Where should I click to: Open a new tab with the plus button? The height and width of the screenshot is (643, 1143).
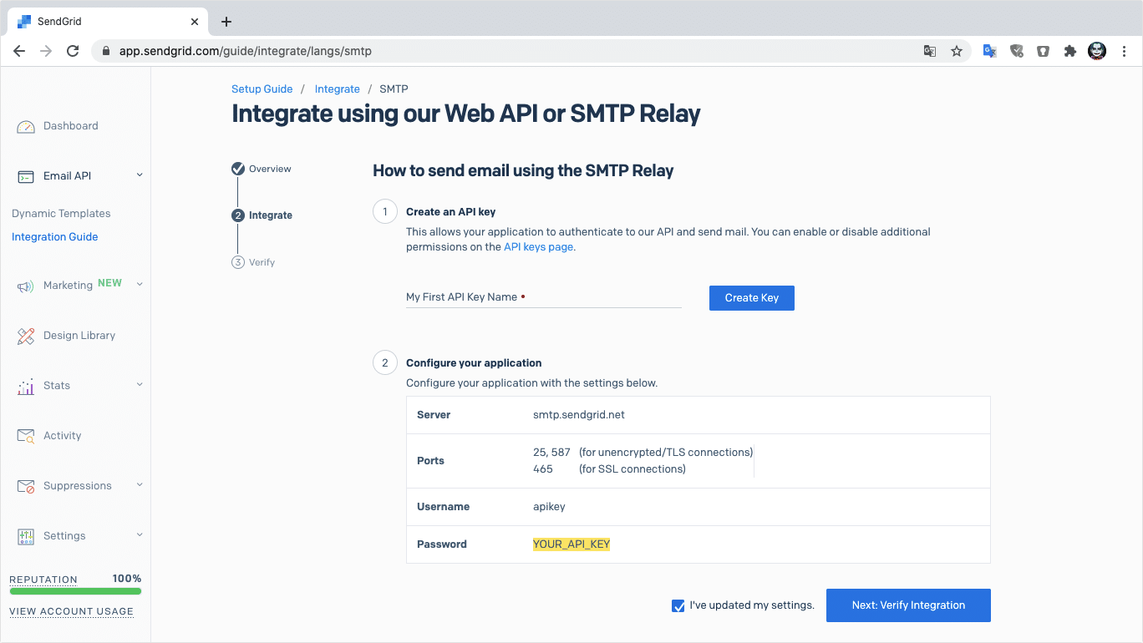click(226, 22)
